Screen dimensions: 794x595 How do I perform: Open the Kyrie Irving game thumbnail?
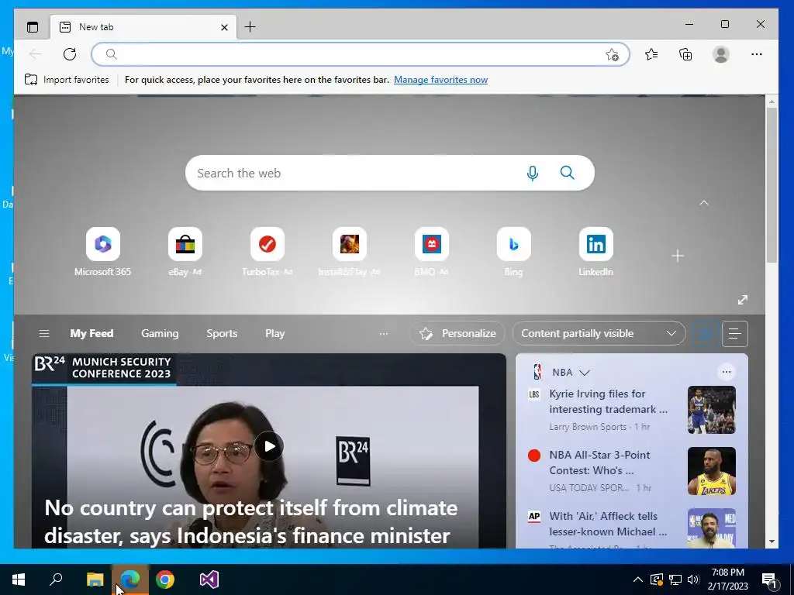tap(712, 410)
